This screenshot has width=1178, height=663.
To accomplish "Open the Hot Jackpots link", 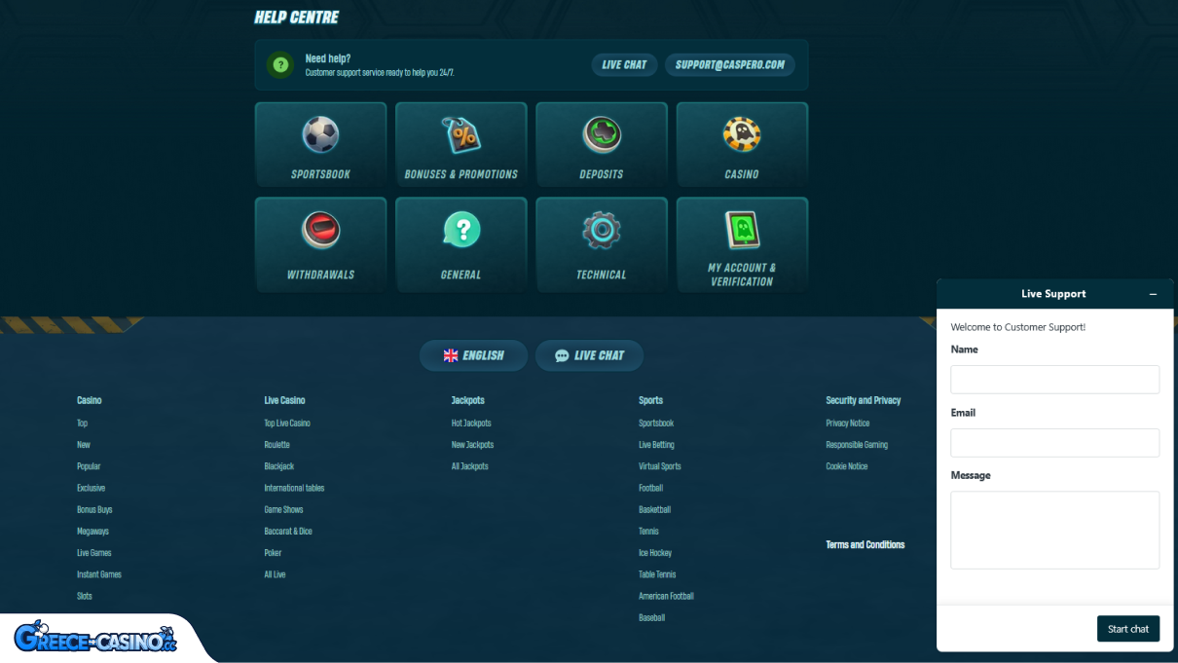I will click(x=471, y=424).
